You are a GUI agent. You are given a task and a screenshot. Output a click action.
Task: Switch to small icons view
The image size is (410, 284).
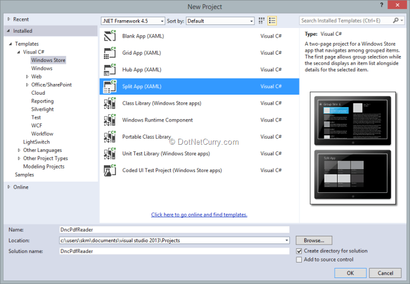261,21
